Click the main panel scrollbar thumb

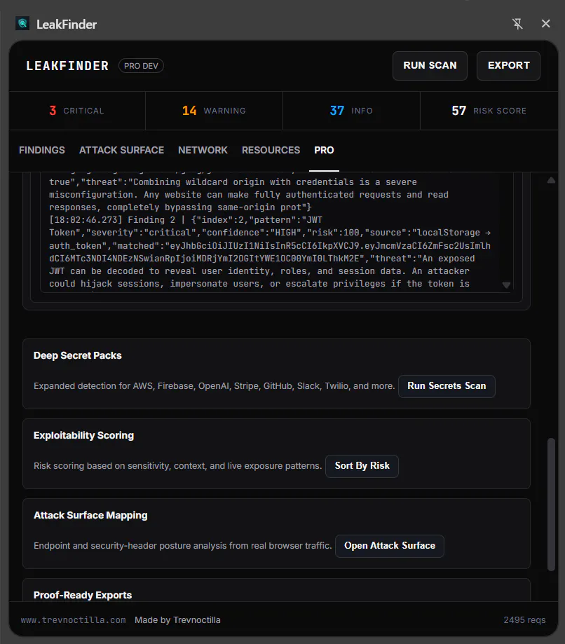coord(552,505)
